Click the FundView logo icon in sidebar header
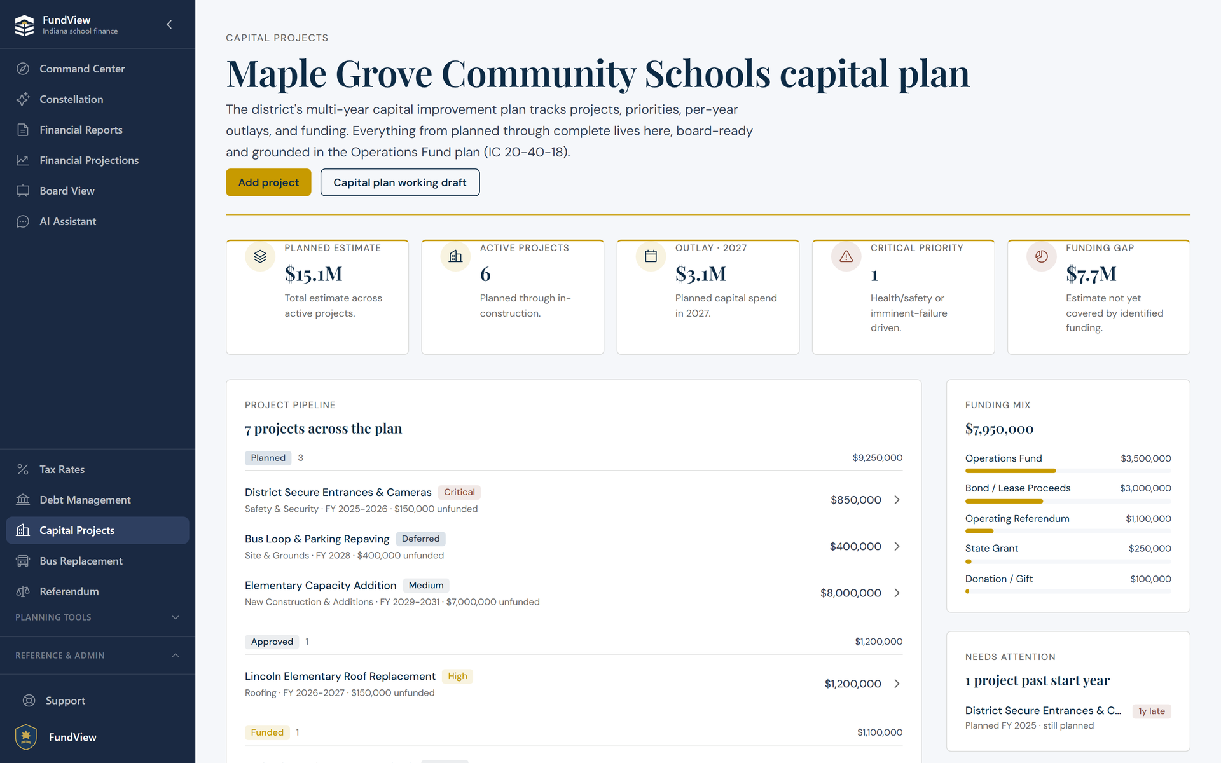 pos(24,25)
